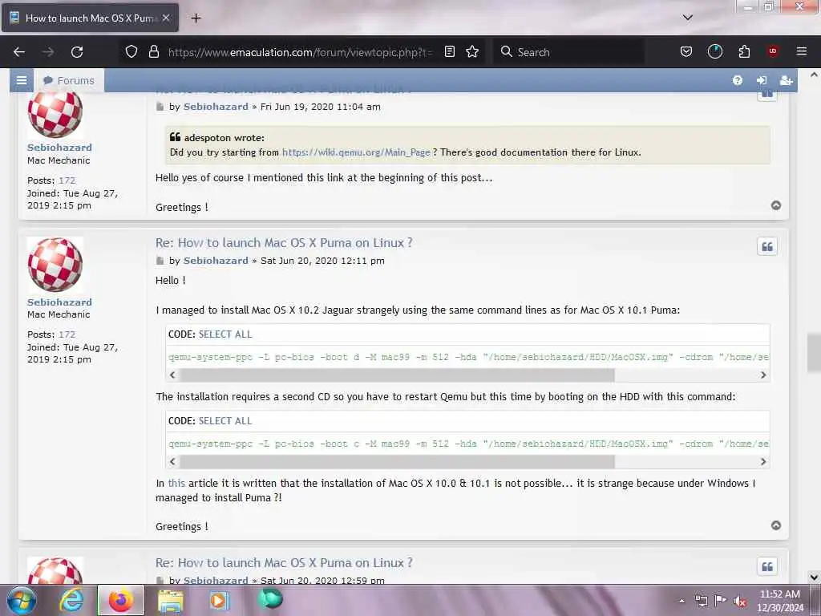Focus the emaculation.com URL address field
The height and width of the screenshot is (616, 821).
click(300, 52)
